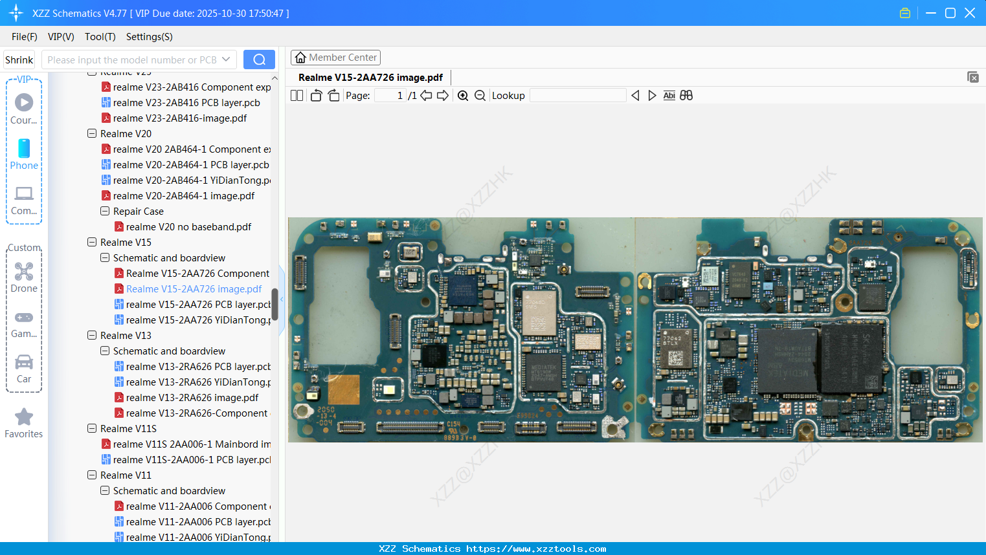Screen dimensions: 986x555
Task: Click the Realme V15 motherboard image
Action: point(635,330)
